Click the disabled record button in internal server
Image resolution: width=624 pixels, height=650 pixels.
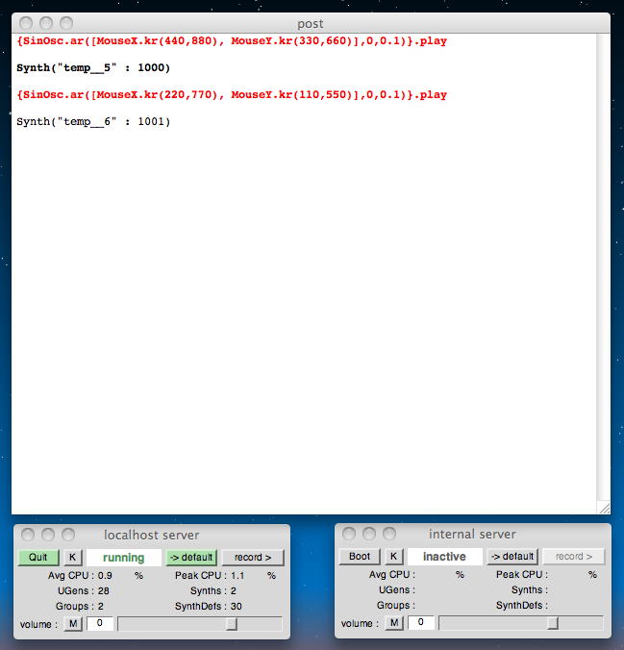click(574, 557)
